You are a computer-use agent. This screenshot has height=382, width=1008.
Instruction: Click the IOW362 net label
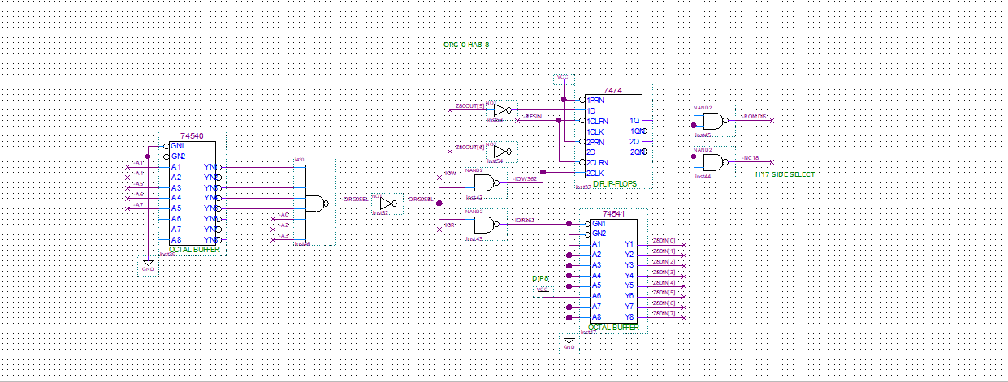coord(526,179)
